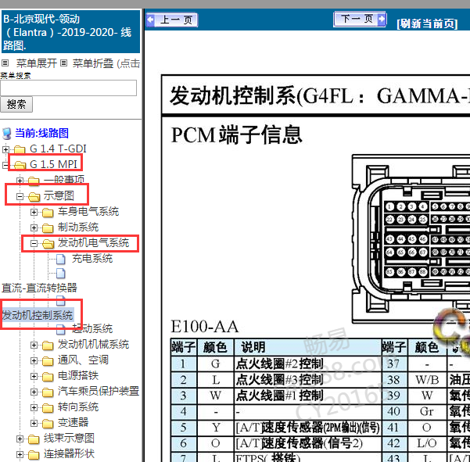Click the 刷新当前页 link

coord(427,23)
